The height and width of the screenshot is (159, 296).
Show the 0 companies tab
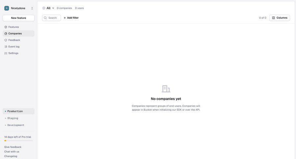(x=64, y=8)
